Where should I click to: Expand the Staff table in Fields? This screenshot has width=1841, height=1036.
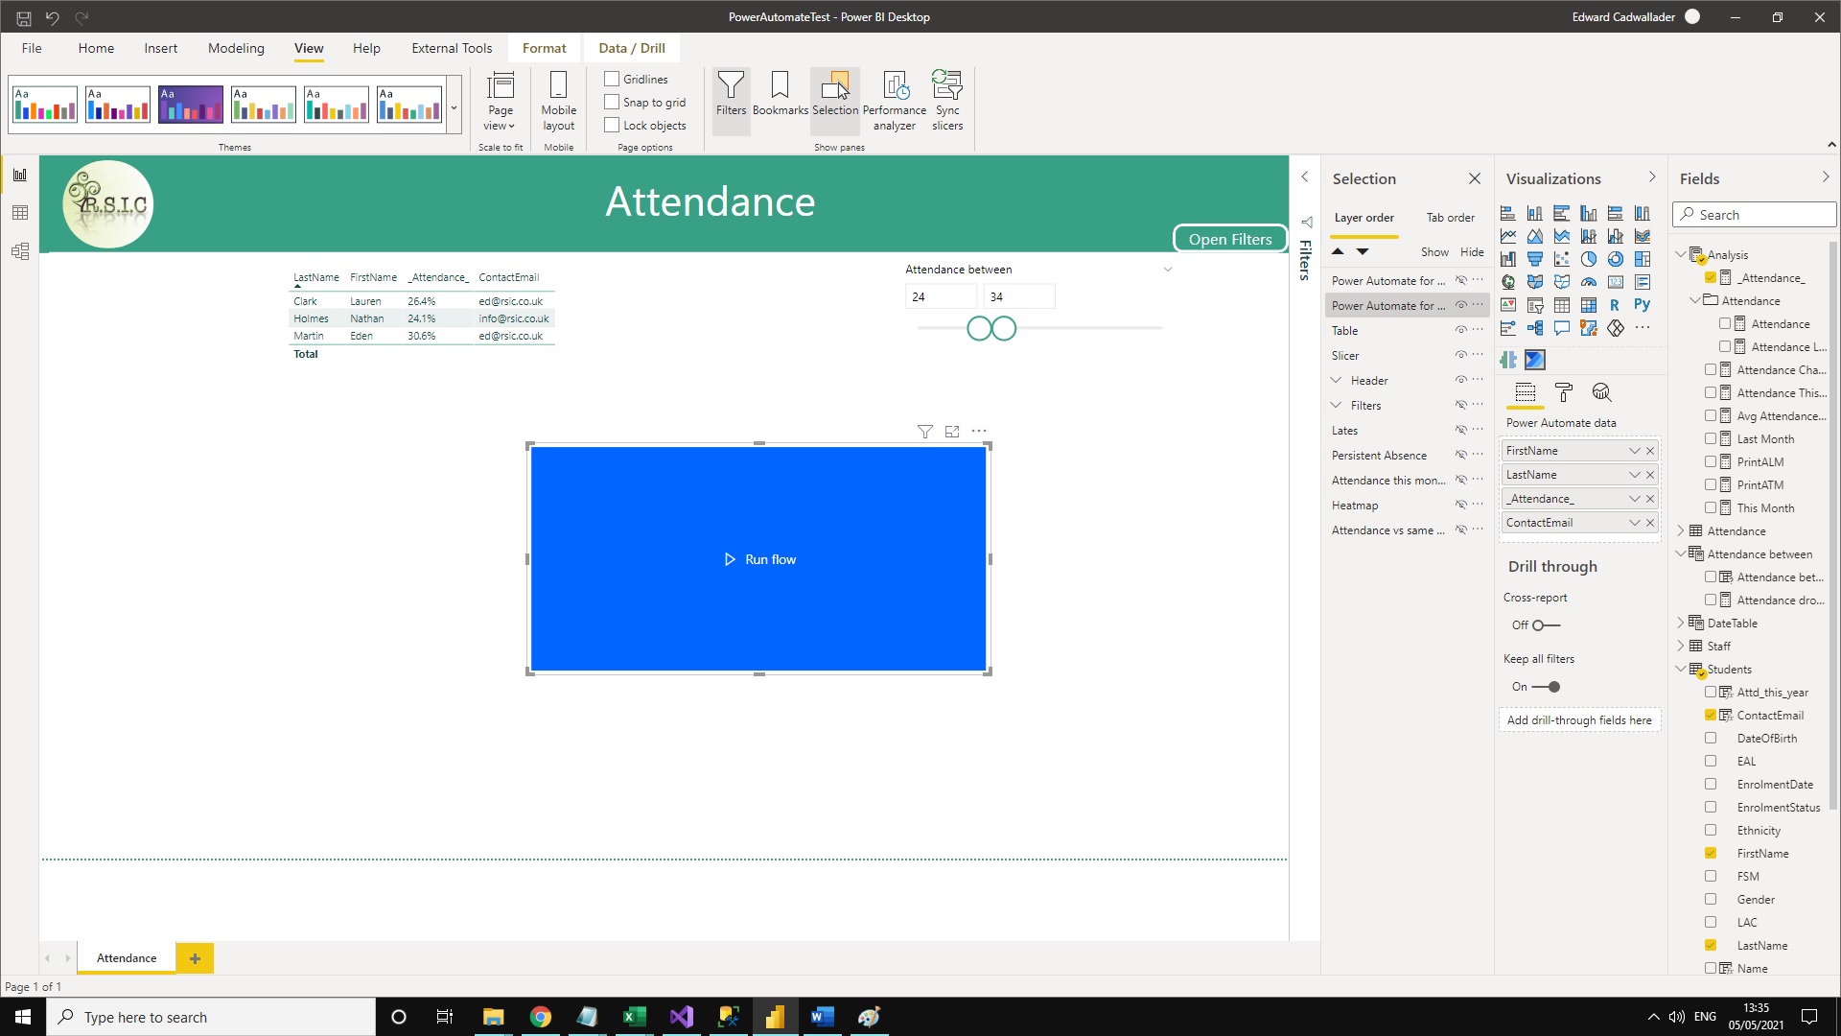tap(1681, 646)
